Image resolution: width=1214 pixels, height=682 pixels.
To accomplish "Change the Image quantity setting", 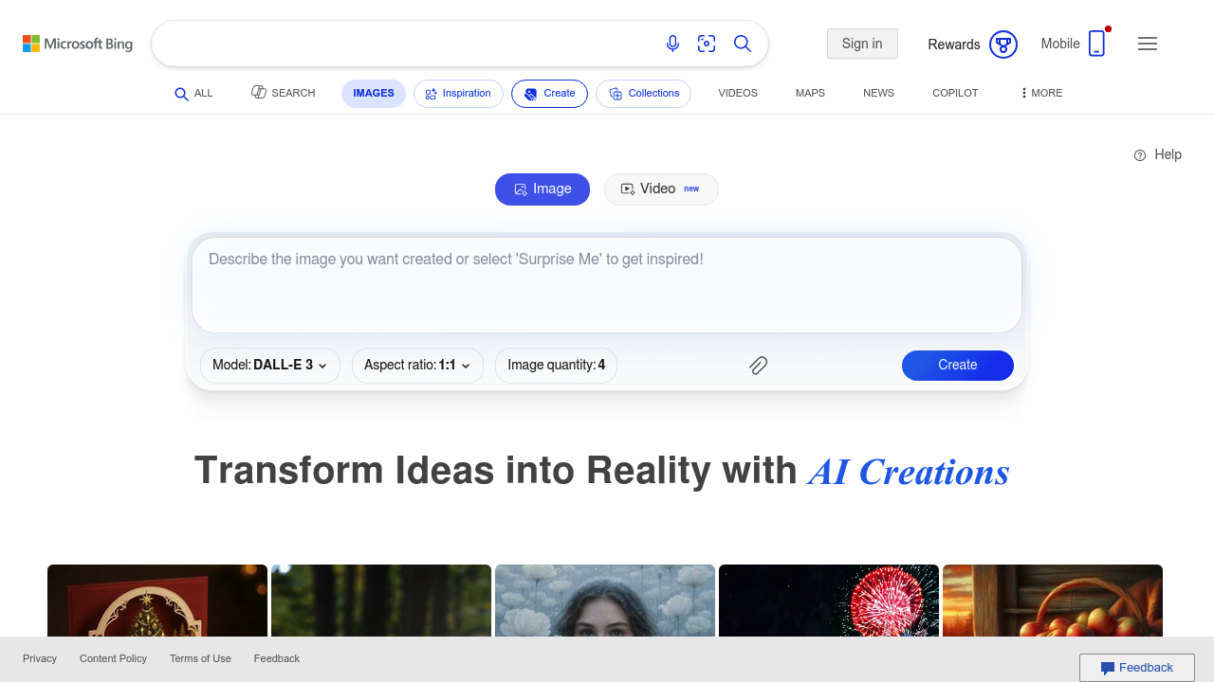I will (x=556, y=366).
